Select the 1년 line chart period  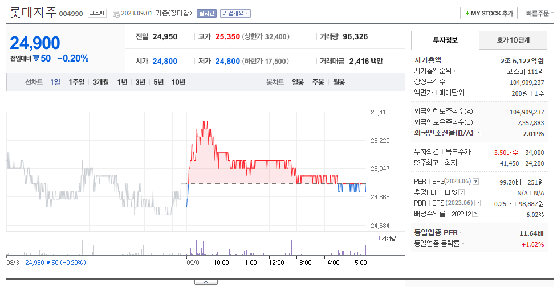(122, 83)
